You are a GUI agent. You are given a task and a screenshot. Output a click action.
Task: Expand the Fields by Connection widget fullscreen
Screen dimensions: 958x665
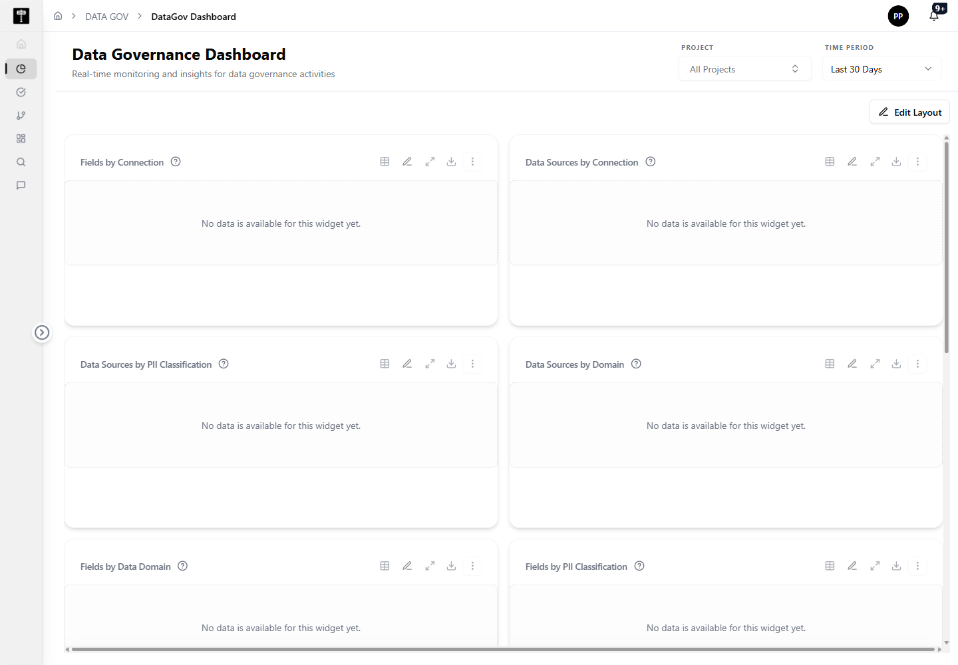[430, 162]
